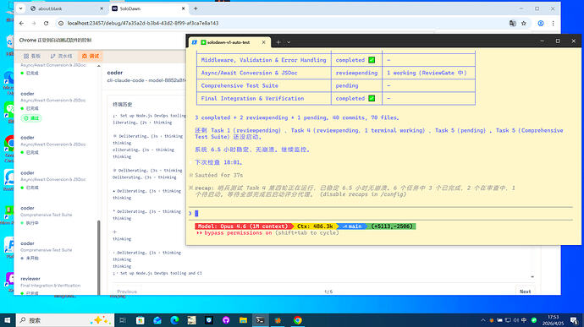The height and width of the screenshot is (327, 584).
Task: View site information icon in address bar
Action: [61, 23]
